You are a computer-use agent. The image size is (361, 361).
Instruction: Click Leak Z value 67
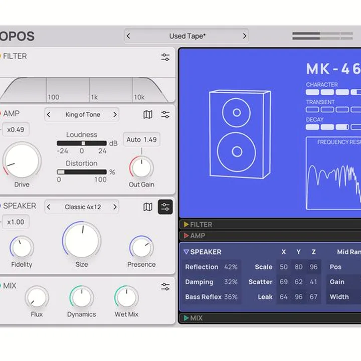point(313,297)
